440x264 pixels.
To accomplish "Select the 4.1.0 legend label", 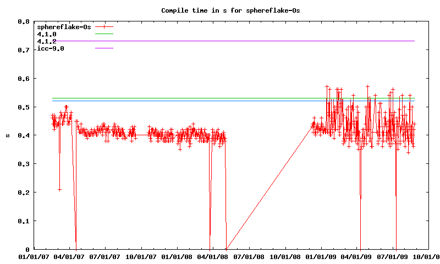I will [47, 34].
